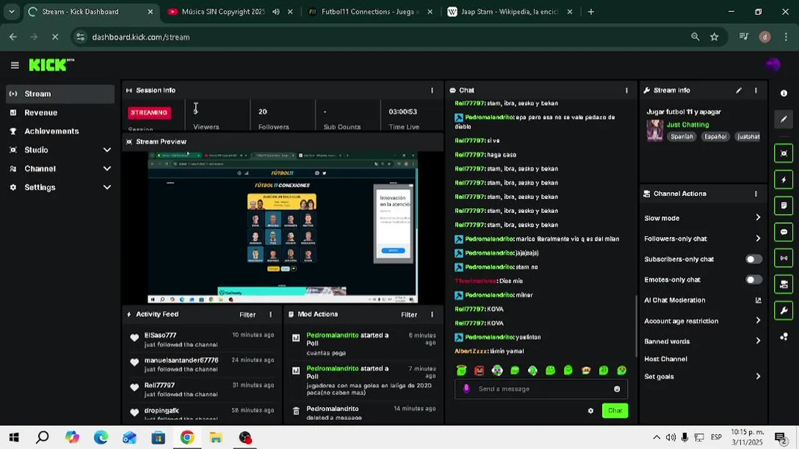Click the browser address bar URL
The height and width of the screenshot is (449, 799).
(x=140, y=37)
